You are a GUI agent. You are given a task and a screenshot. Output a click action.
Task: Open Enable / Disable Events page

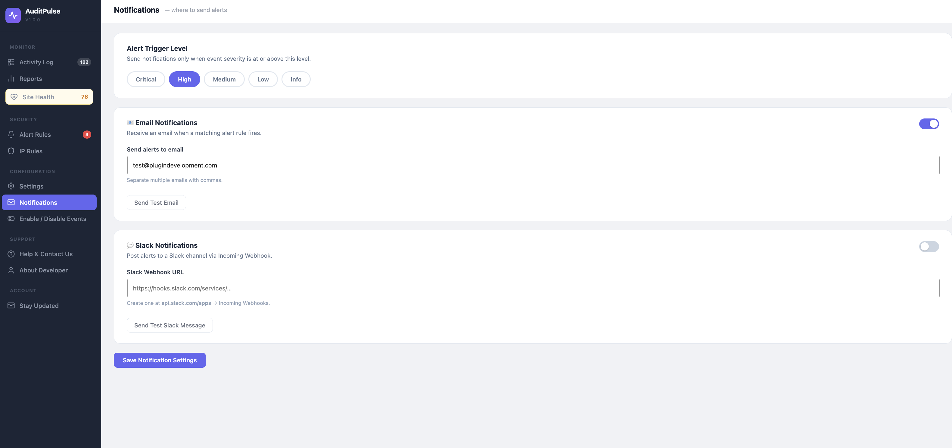point(49,219)
